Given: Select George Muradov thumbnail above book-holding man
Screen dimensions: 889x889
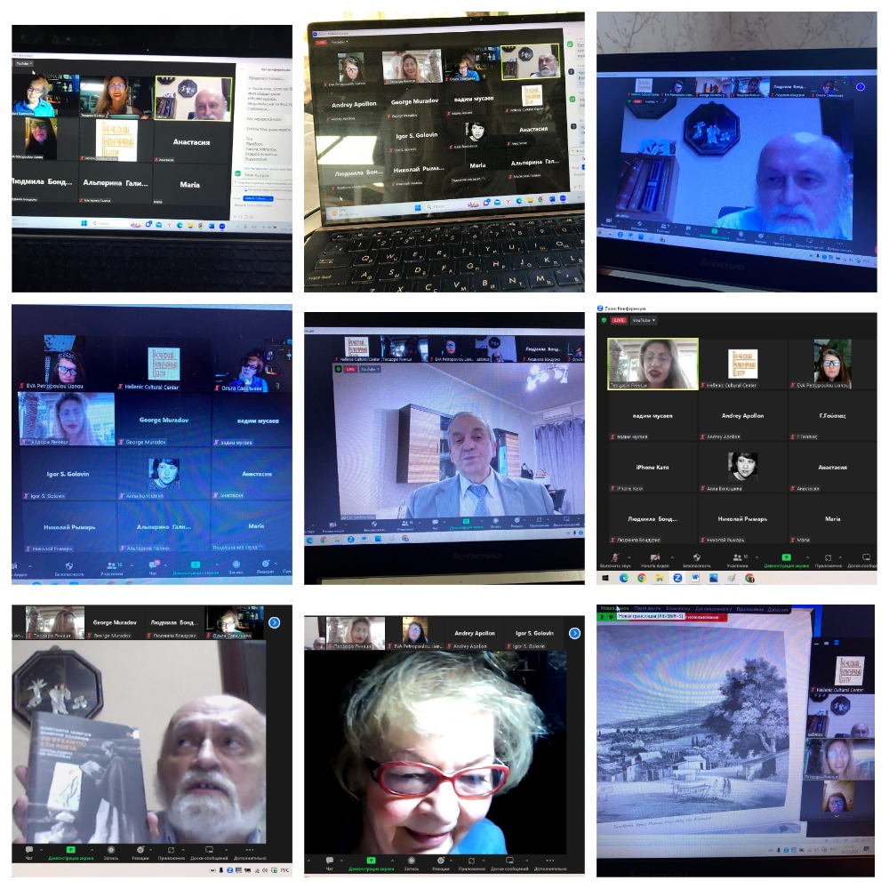Looking at the screenshot, I should click(x=115, y=623).
